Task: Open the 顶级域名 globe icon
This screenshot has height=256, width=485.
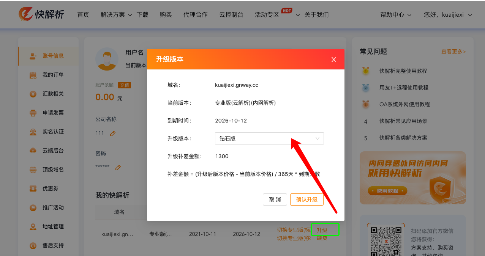Action: coord(33,170)
